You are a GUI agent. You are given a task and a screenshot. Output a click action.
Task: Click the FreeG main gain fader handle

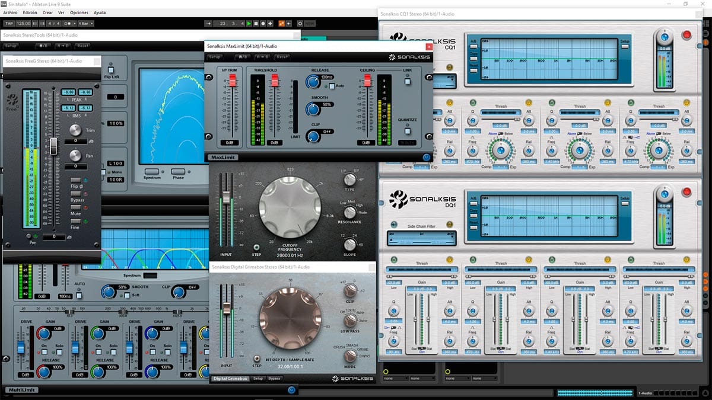pos(53,146)
